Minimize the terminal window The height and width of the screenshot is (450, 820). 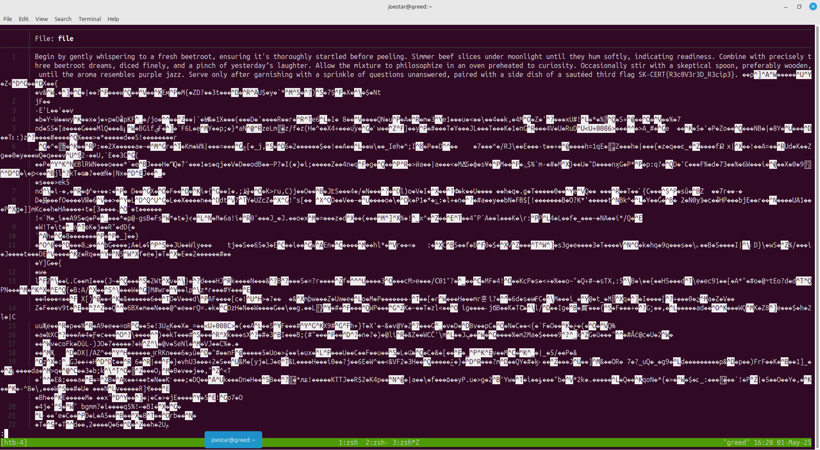tap(786, 6)
